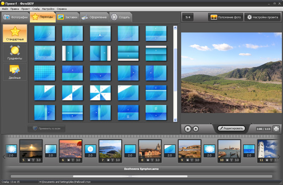
Task: Open the Справка menu
Action: [x=62, y=9]
